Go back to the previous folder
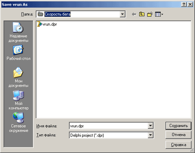The width and height of the screenshot is (195, 153). point(134,14)
